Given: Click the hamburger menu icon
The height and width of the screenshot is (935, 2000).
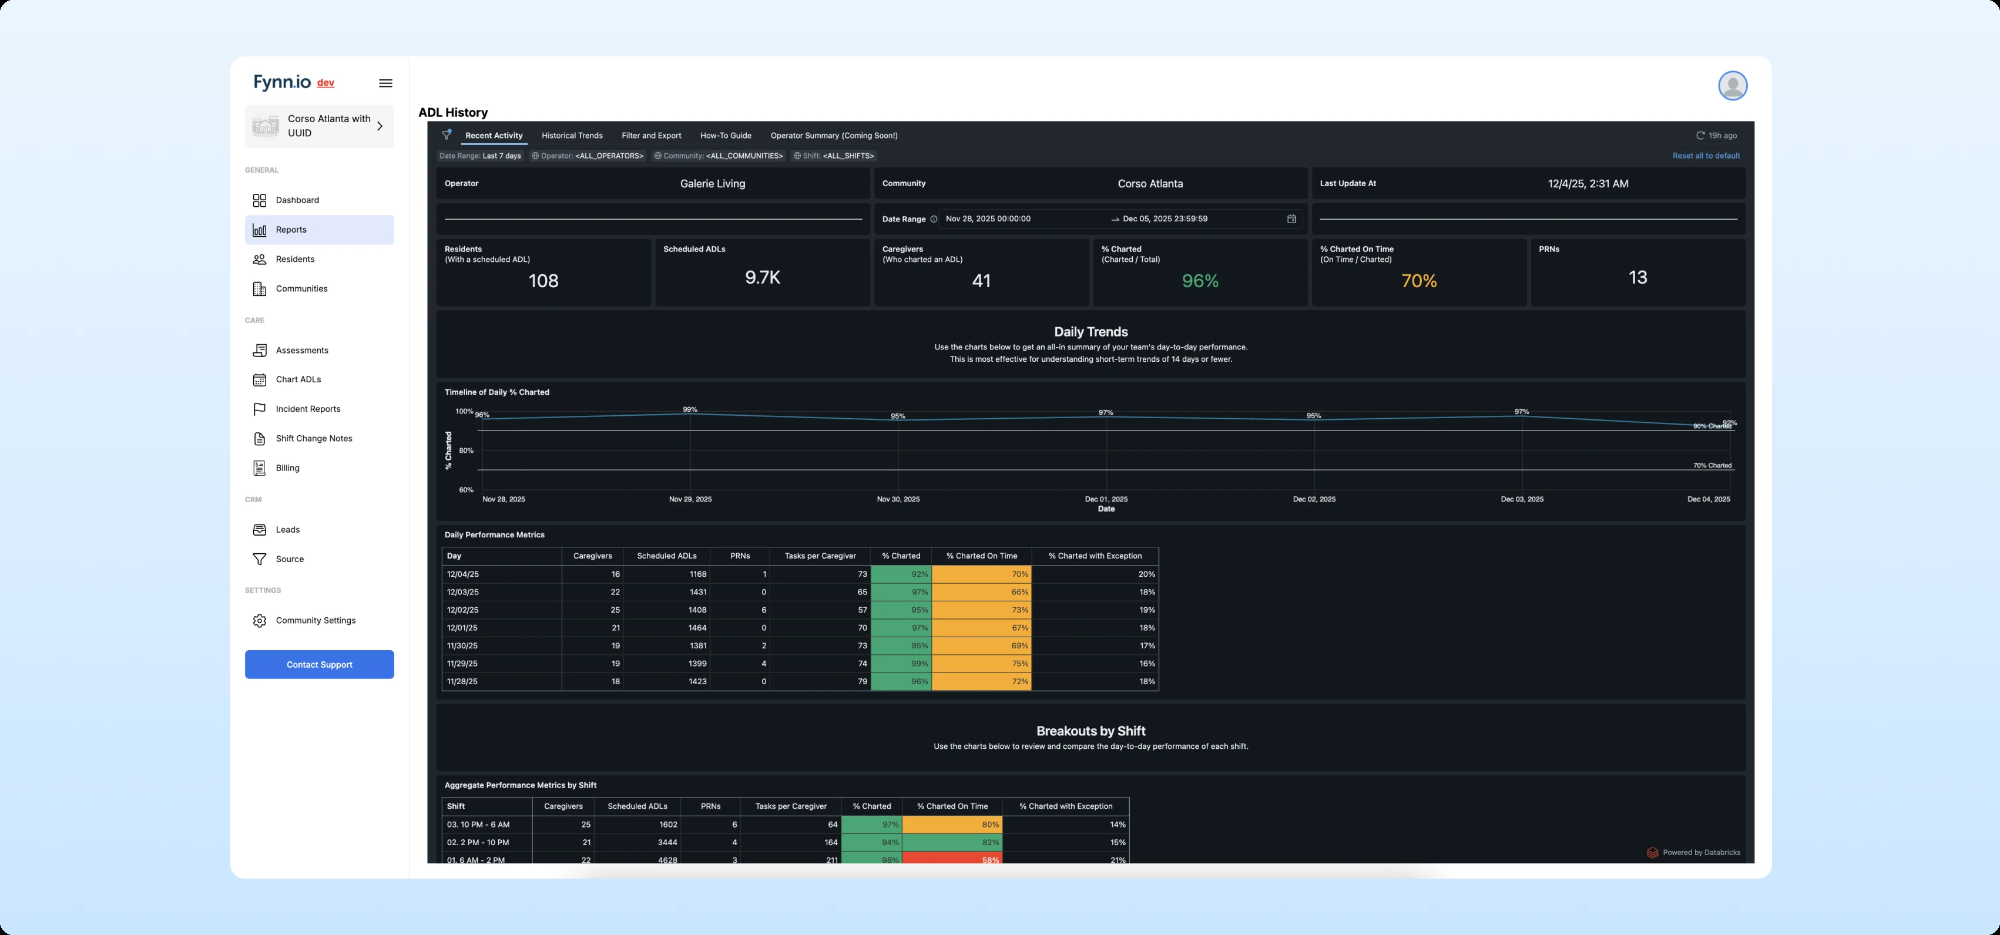Looking at the screenshot, I should 385,83.
